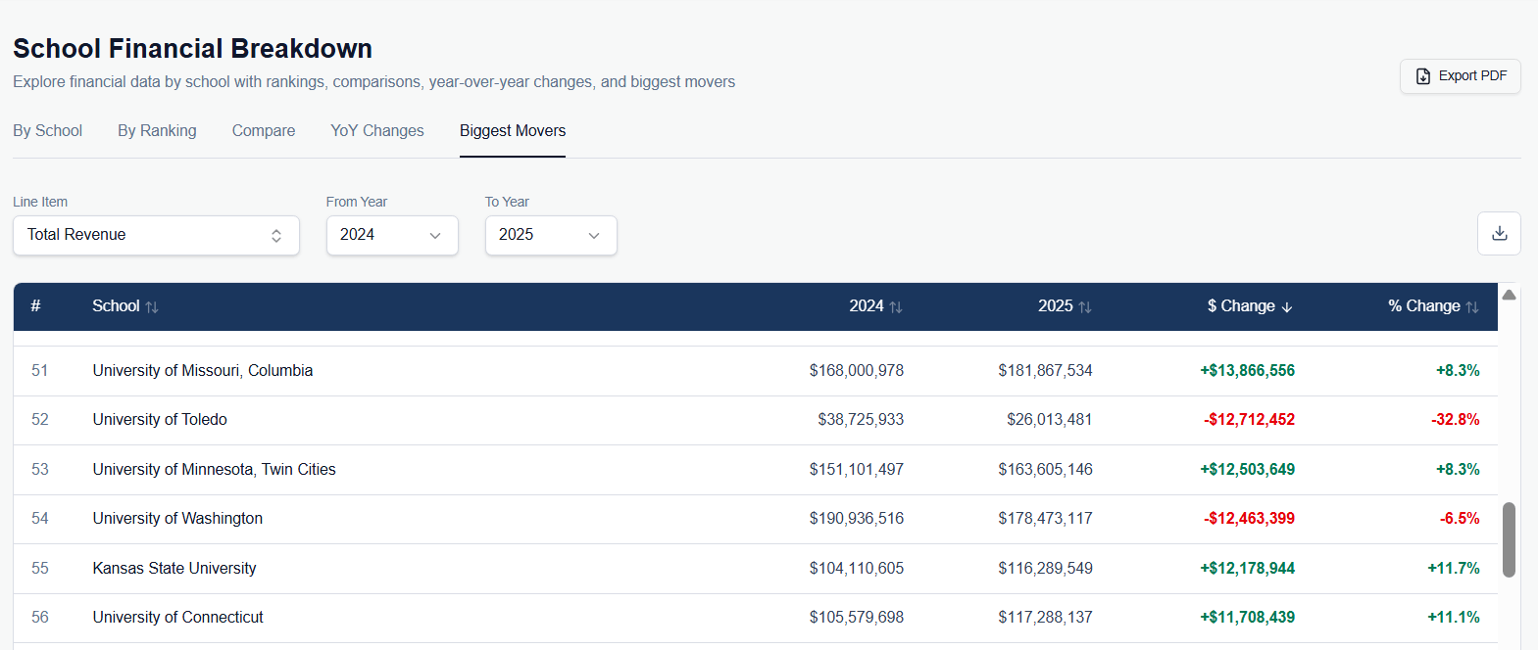Click University of Washington school name

pos(177,519)
